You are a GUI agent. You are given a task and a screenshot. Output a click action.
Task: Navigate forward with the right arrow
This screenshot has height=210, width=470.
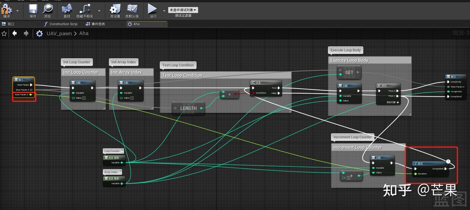26,33
